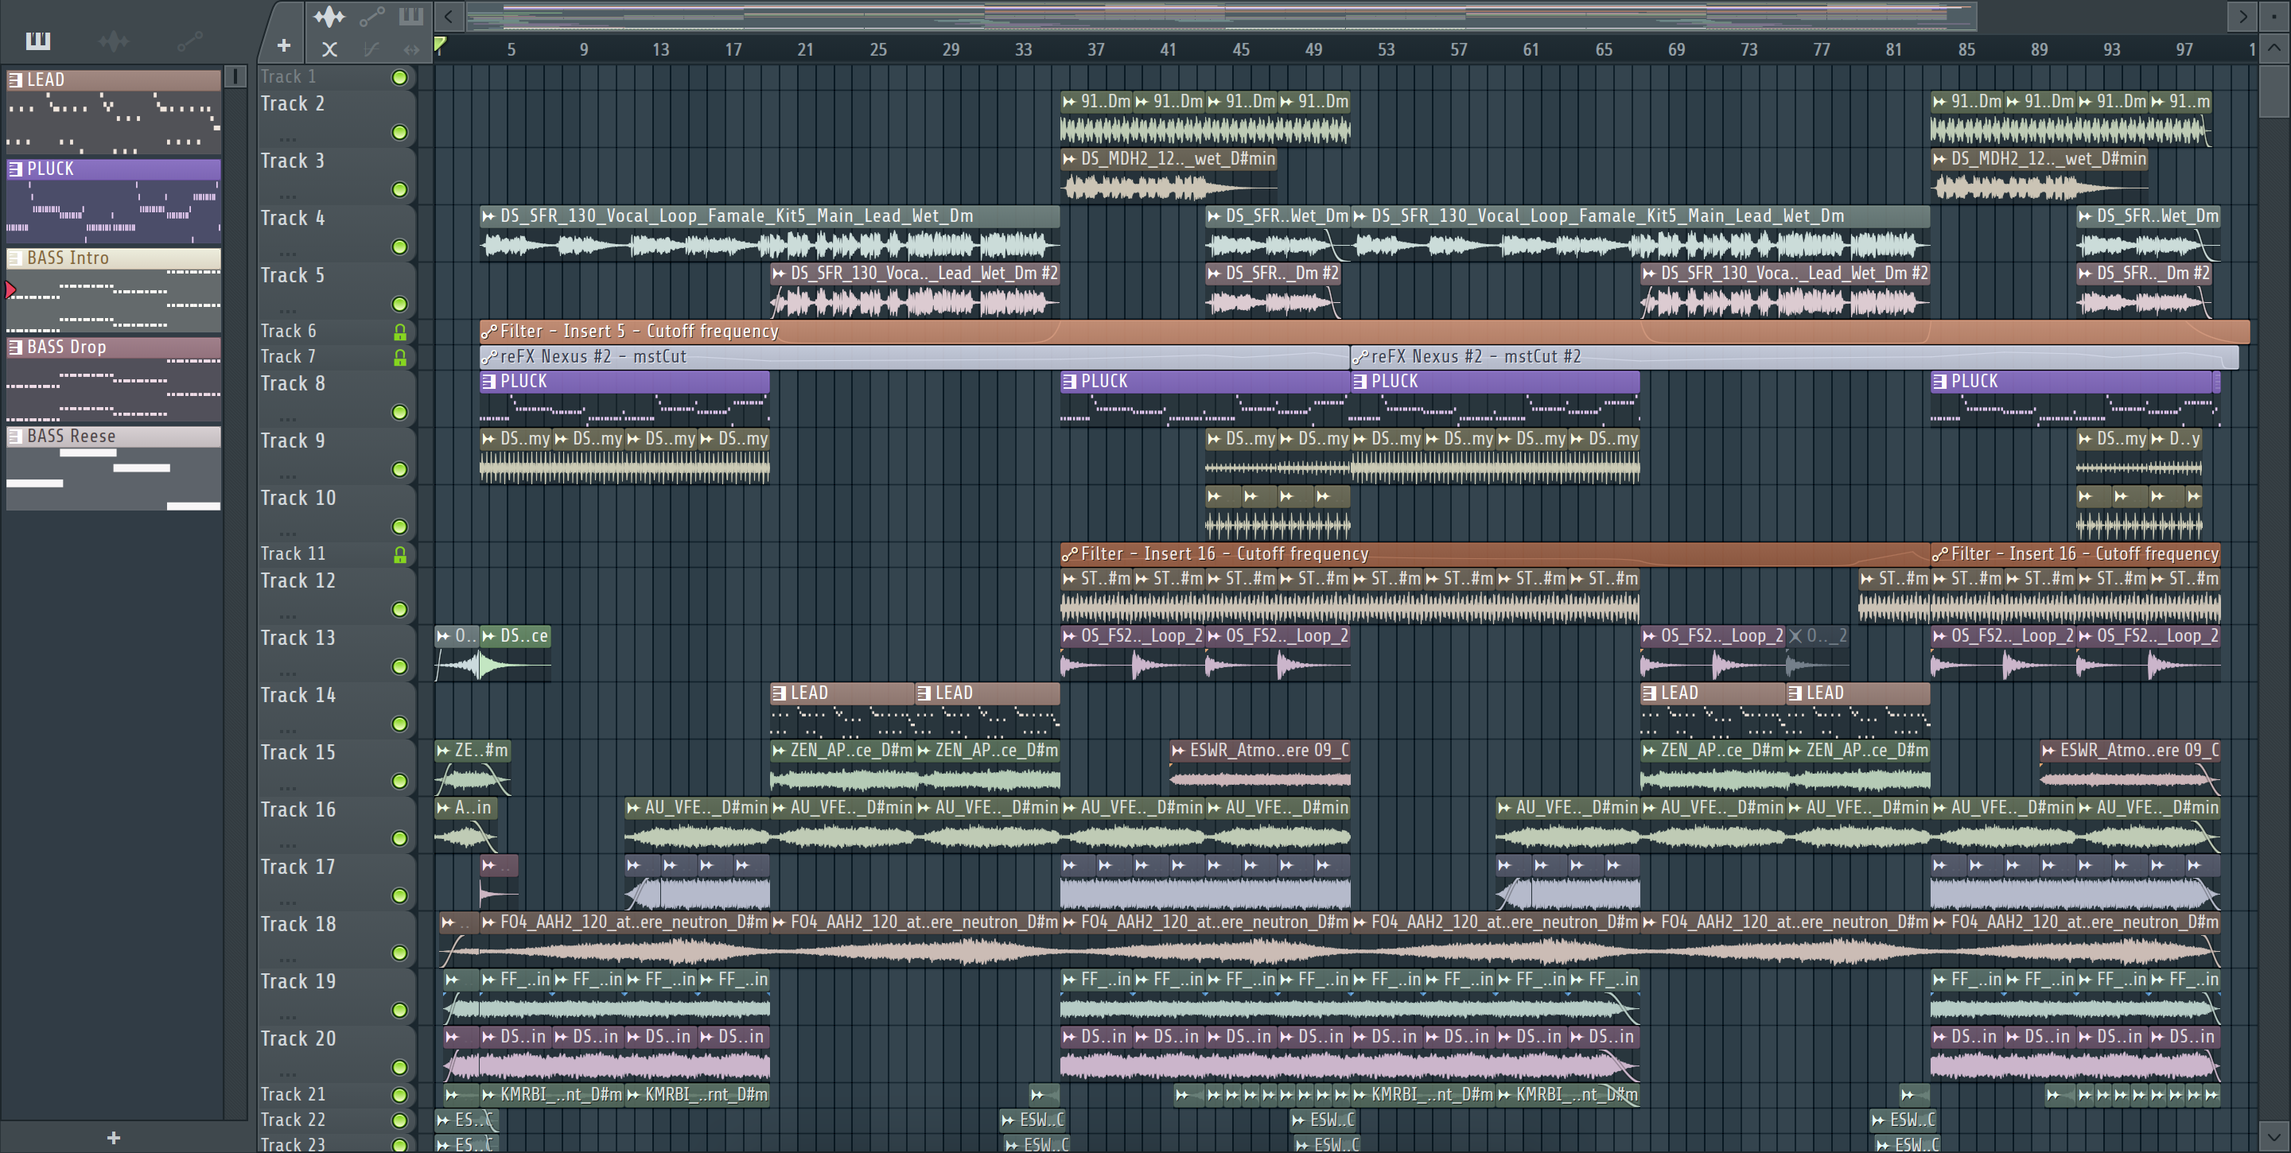The height and width of the screenshot is (1153, 2291).
Task: Click the vertical scrollbar down arrow
Action: click(x=2273, y=1136)
